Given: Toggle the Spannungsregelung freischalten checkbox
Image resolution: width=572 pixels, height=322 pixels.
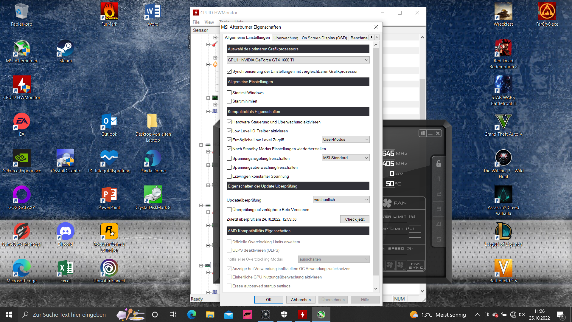Looking at the screenshot, I should [x=229, y=158].
